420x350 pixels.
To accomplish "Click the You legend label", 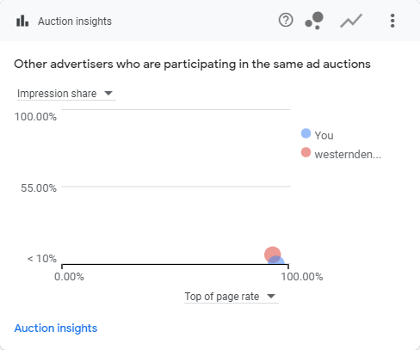I will [x=324, y=136].
